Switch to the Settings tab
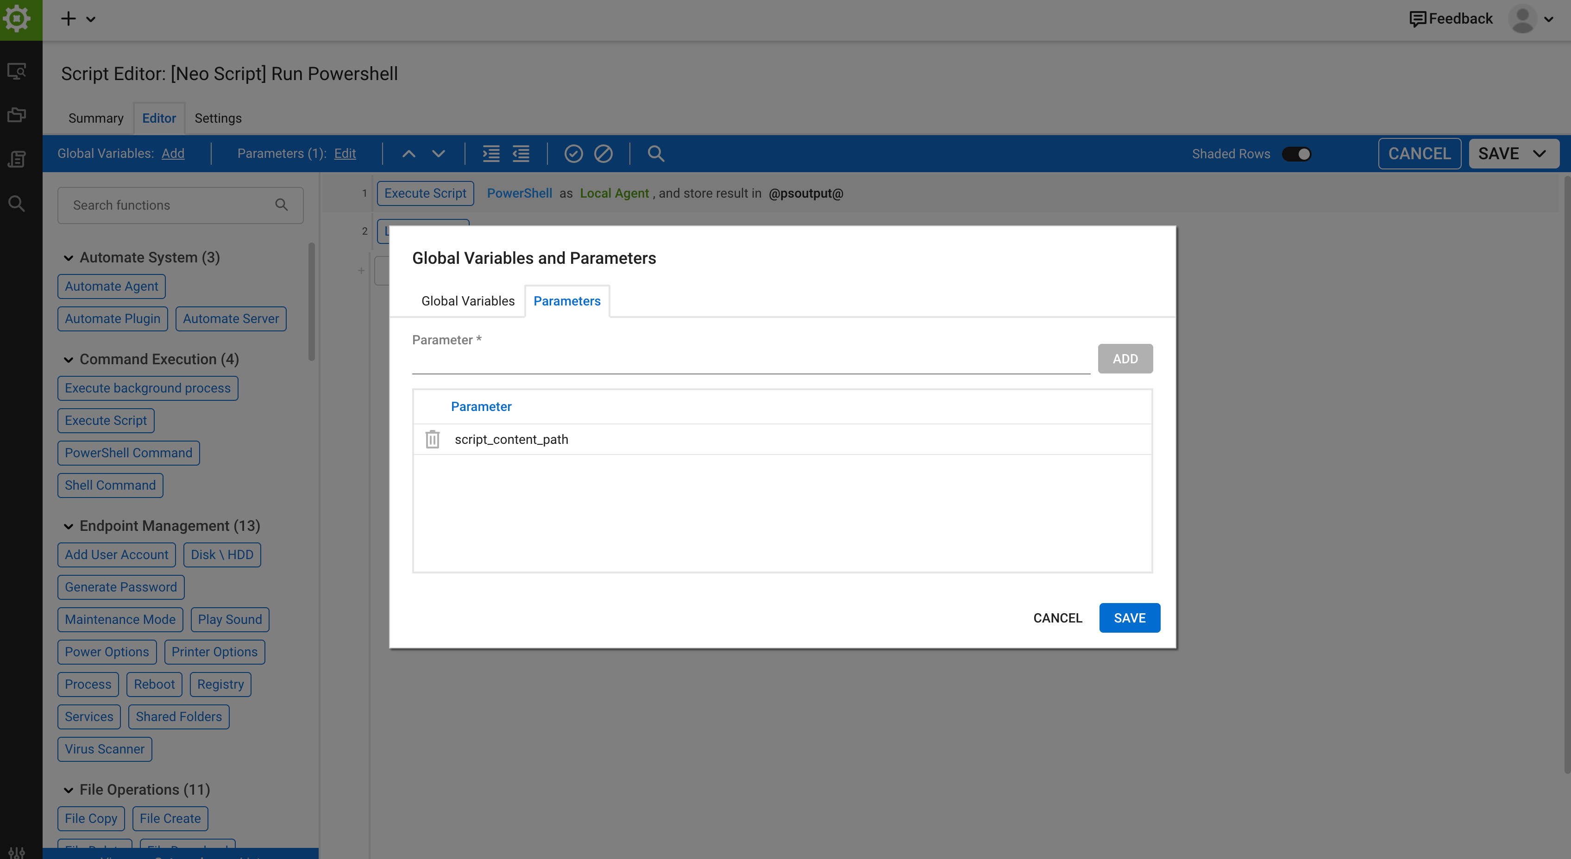 click(218, 118)
